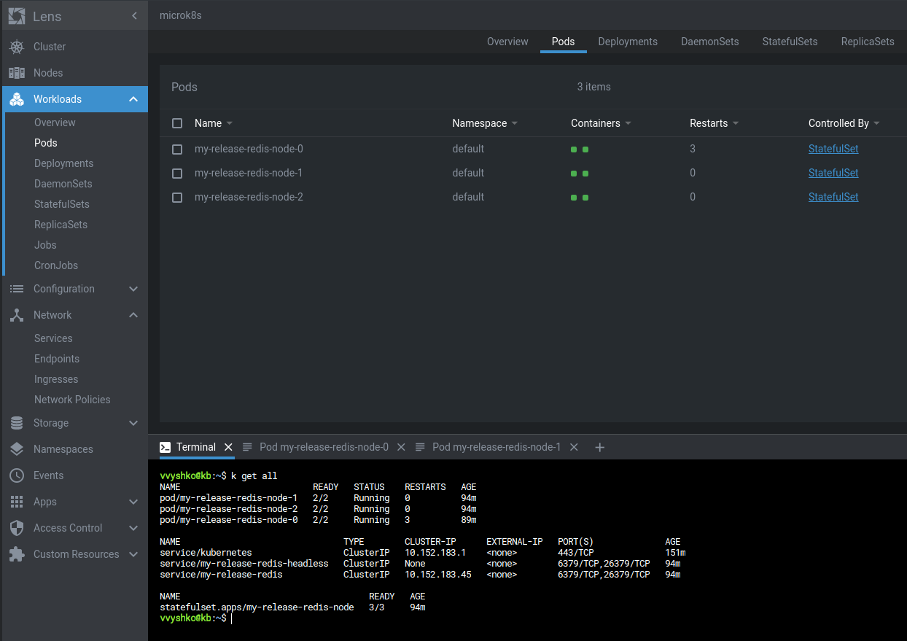Close the Pod my-release-redis-node-0 tab
The width and height of the screenshot is (907, 641).
pos(401,447)
